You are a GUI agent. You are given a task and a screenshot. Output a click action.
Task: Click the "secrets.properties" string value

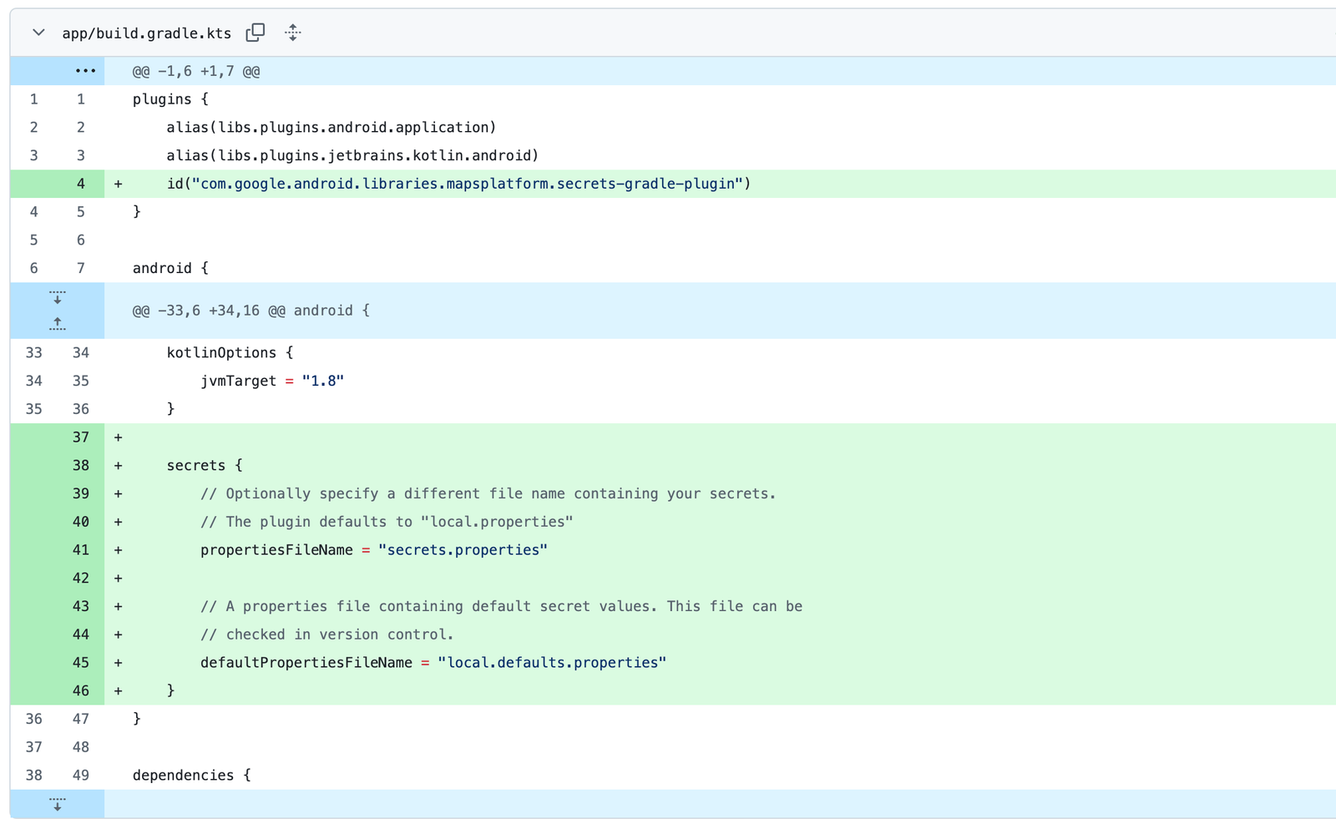click(x=463, y=550)
